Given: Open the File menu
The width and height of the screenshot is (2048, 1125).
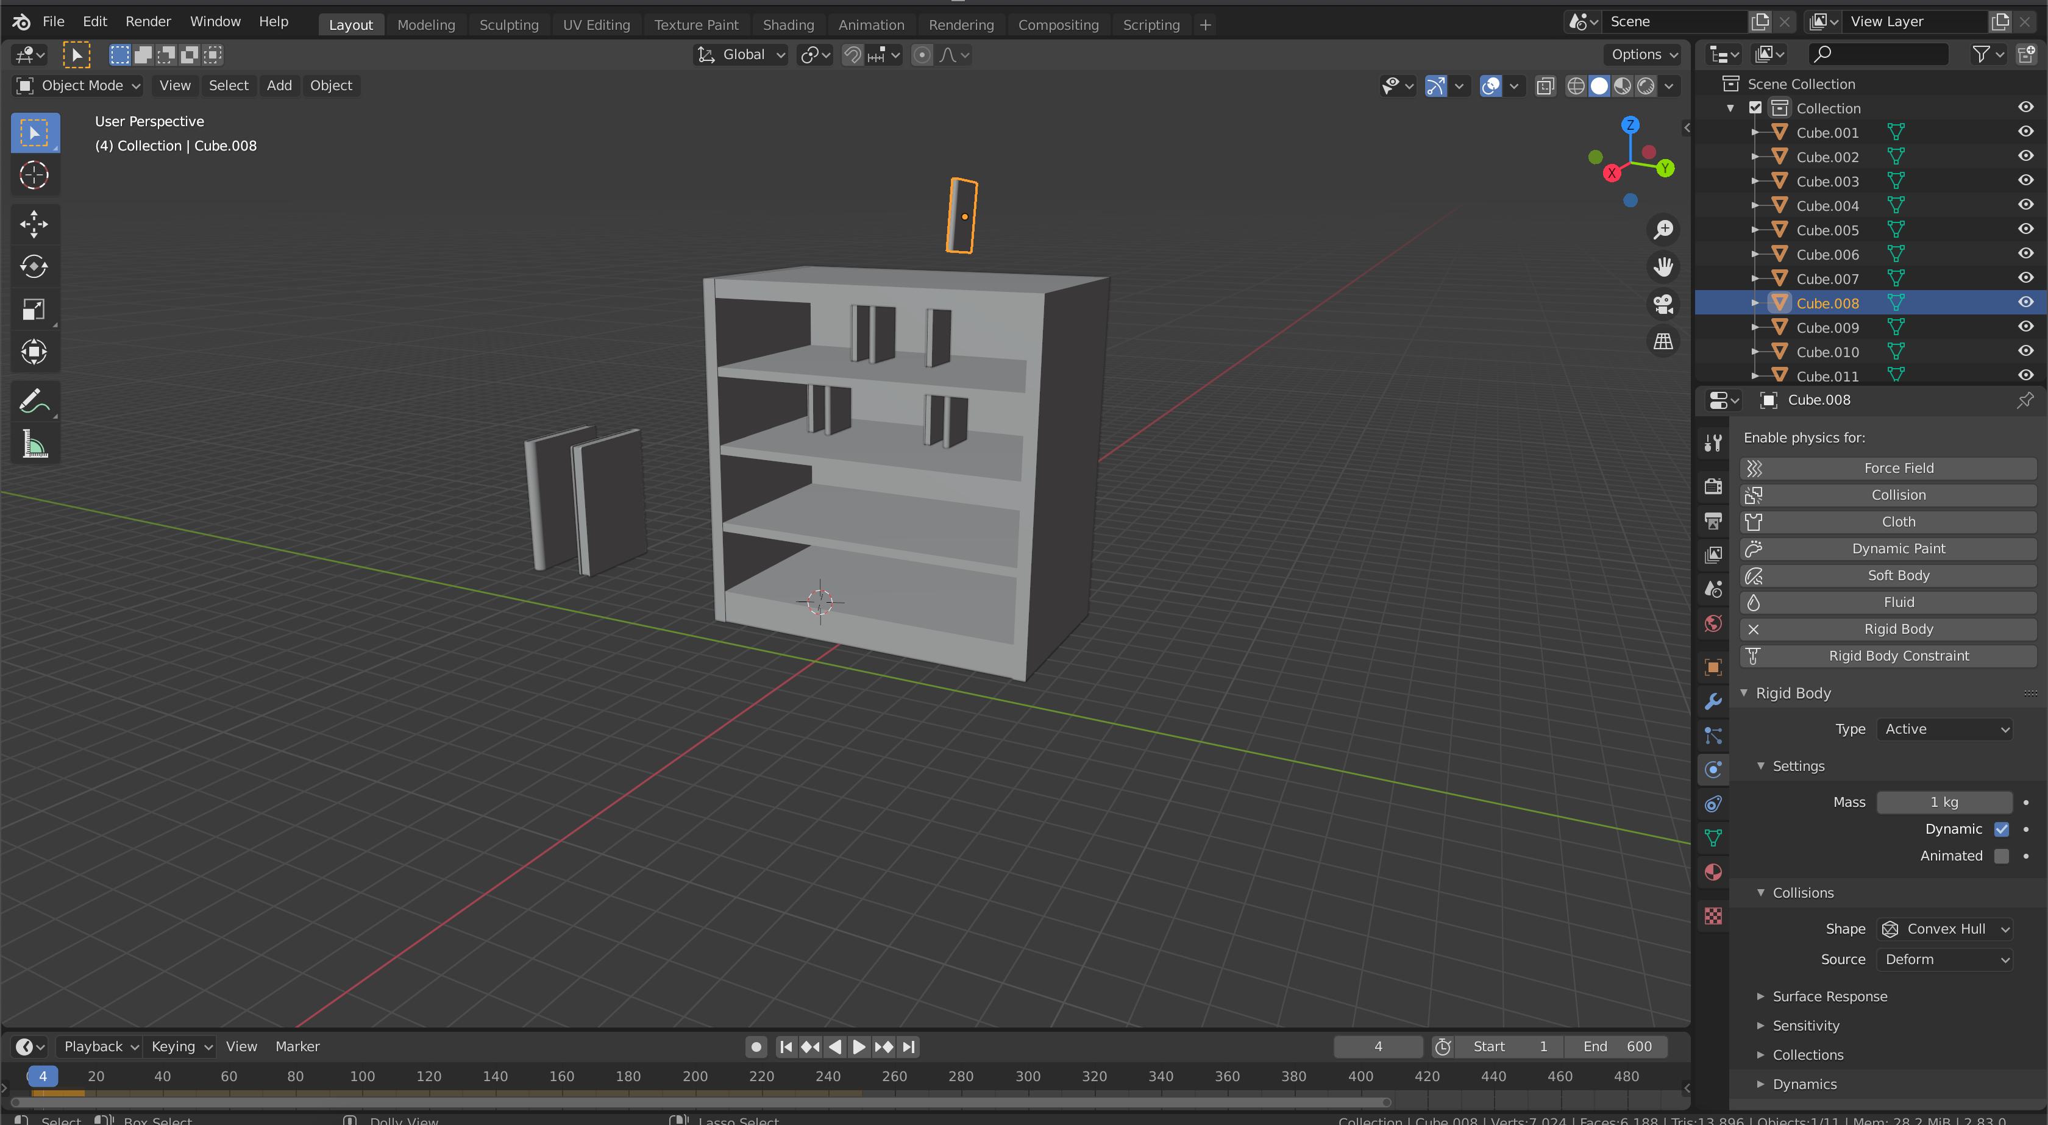Looking at the screenshot, I should (x=53, y=21).
